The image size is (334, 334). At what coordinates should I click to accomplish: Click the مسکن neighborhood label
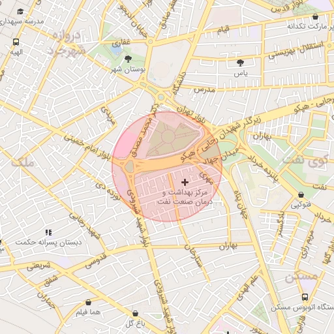301,277
